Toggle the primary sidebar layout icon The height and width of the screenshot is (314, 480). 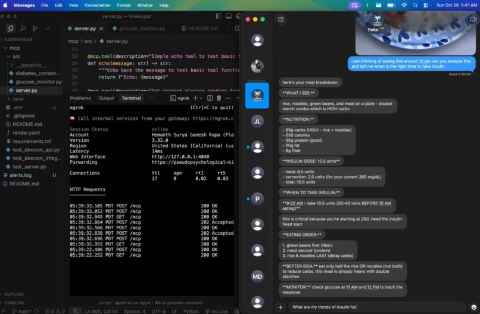219,16
